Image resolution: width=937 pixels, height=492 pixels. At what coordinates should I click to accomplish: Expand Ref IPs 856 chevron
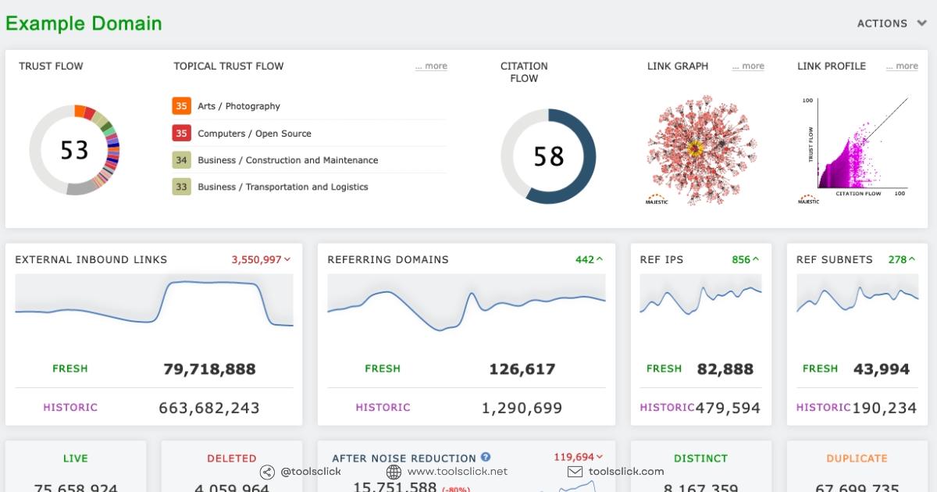(755, 259)
